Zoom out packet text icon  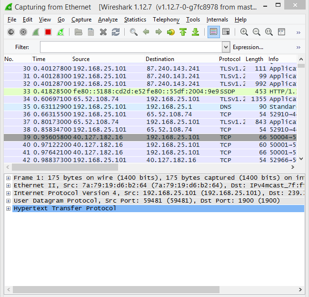(256, 32)
